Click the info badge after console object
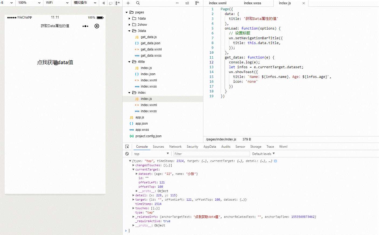Image resolution: width=379 pixels, height=235 pixels. [276, 161]
